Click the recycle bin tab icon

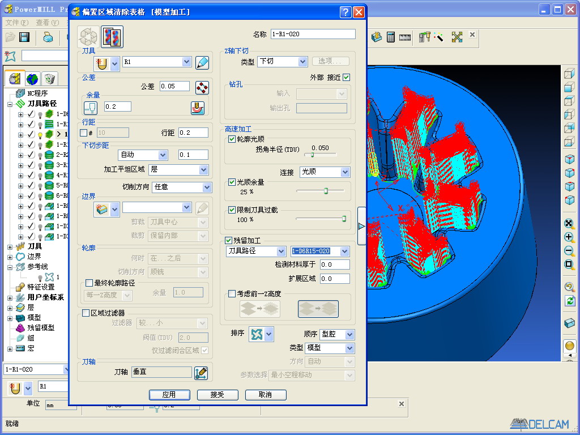click(x=49, y=79)
